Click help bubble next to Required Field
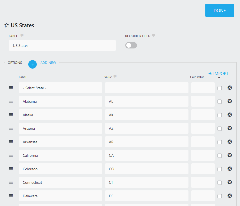The width and height of the screenshot is (240, 206). point(154,35)
